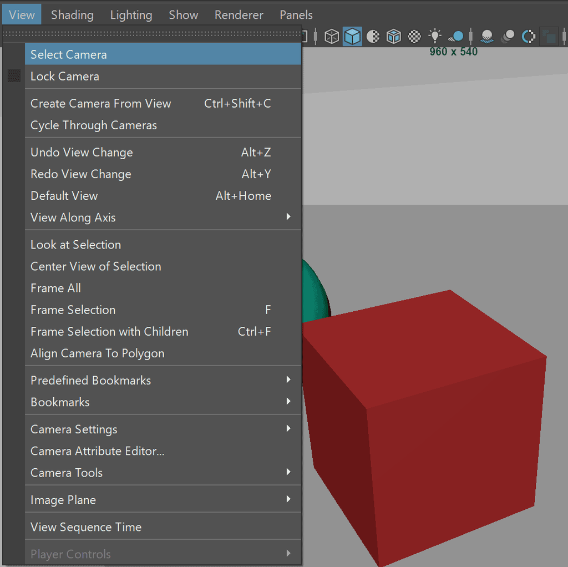Image resolution: width=568 pixels, height=567 pixels.
Task: Click Create Camera From View
Action: click(x=163, y=103)
